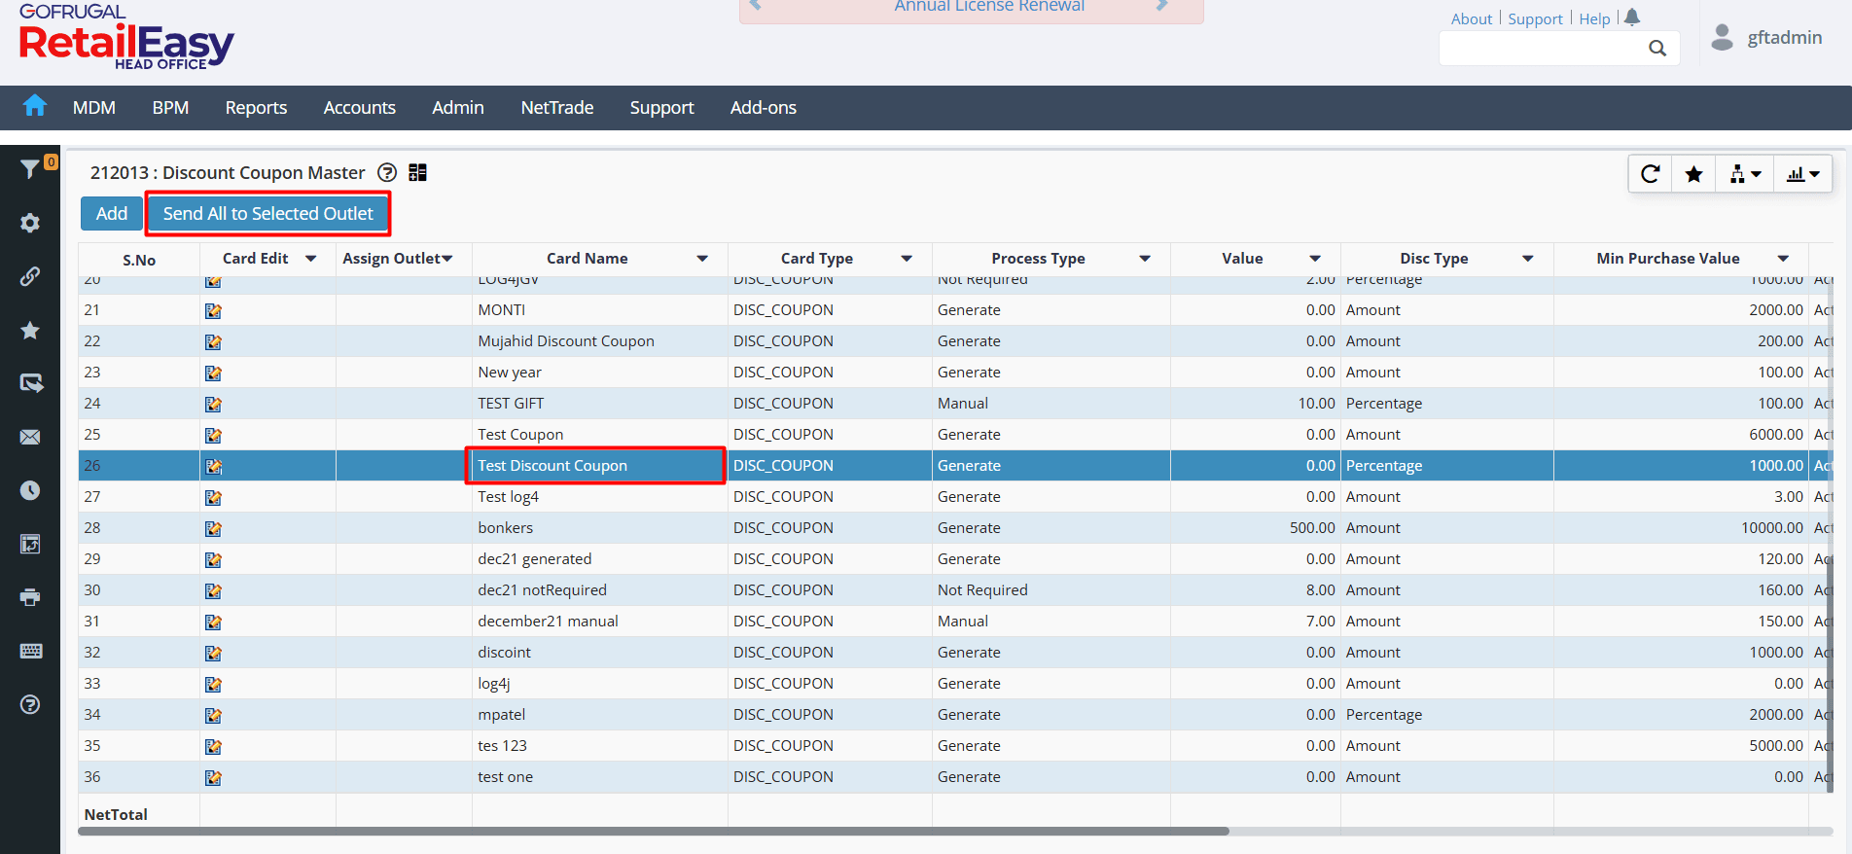Open the notifications bell
Viewport: 1852px width, 854px height.
pyautogui.click(x=1632, y=18)
